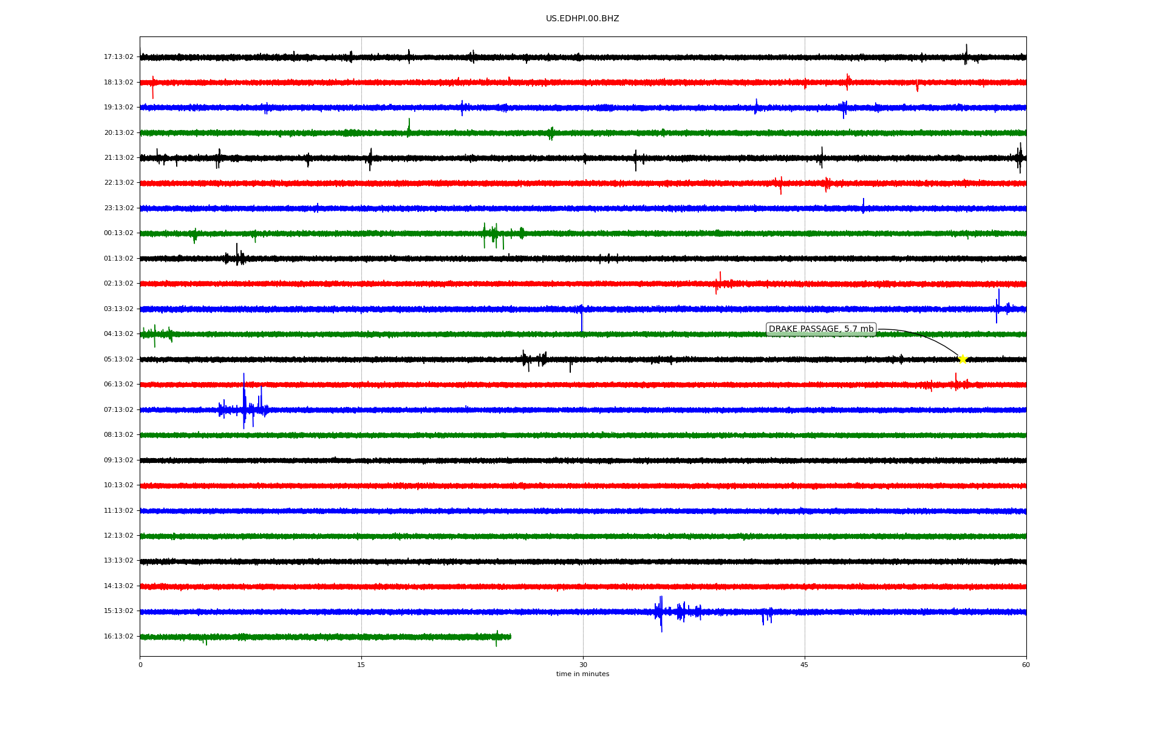This screenshot has height=729, width=1166.
Task: Click the 13:13:02 trace label
Action: pyautogui.click(x=118, y=561)
